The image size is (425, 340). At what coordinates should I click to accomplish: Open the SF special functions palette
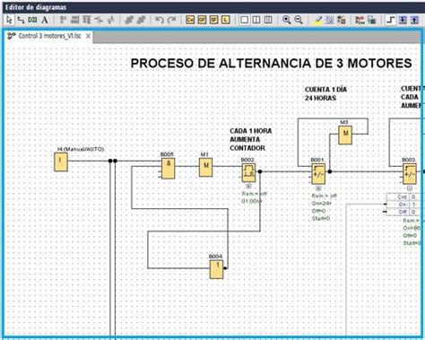coord(213,20)
